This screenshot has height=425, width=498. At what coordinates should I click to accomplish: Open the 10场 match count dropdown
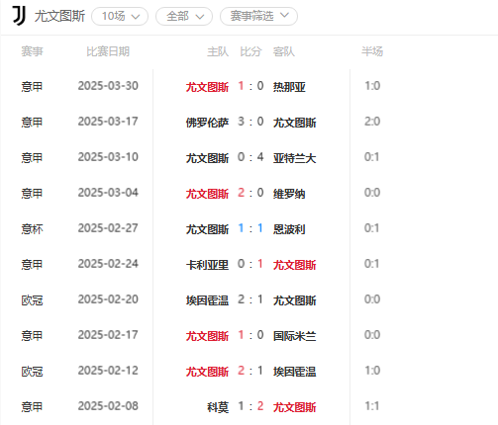tap(120, 16)
